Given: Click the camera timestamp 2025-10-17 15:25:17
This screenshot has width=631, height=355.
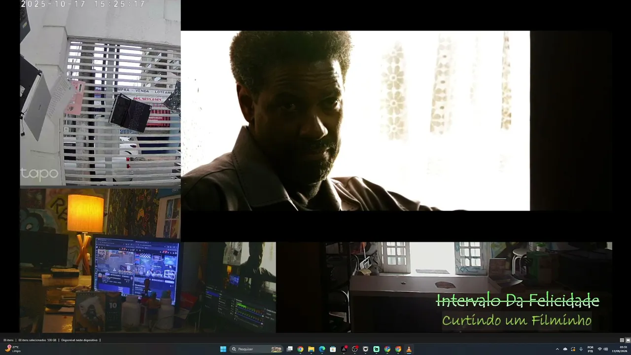Looking at the screenshot, I should 83,4.
